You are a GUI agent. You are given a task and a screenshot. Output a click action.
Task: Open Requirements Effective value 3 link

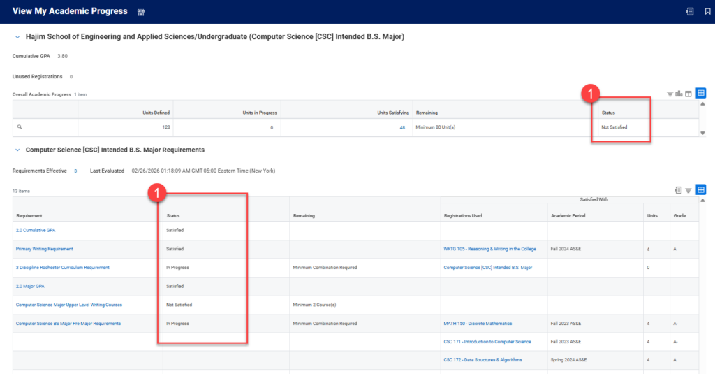coord(75,171)
